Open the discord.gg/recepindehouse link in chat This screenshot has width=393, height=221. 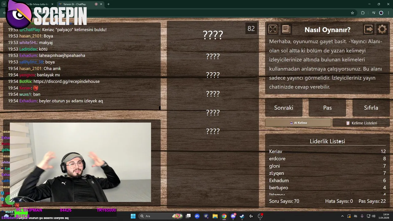pyautogui.click(x=66, y=81)
